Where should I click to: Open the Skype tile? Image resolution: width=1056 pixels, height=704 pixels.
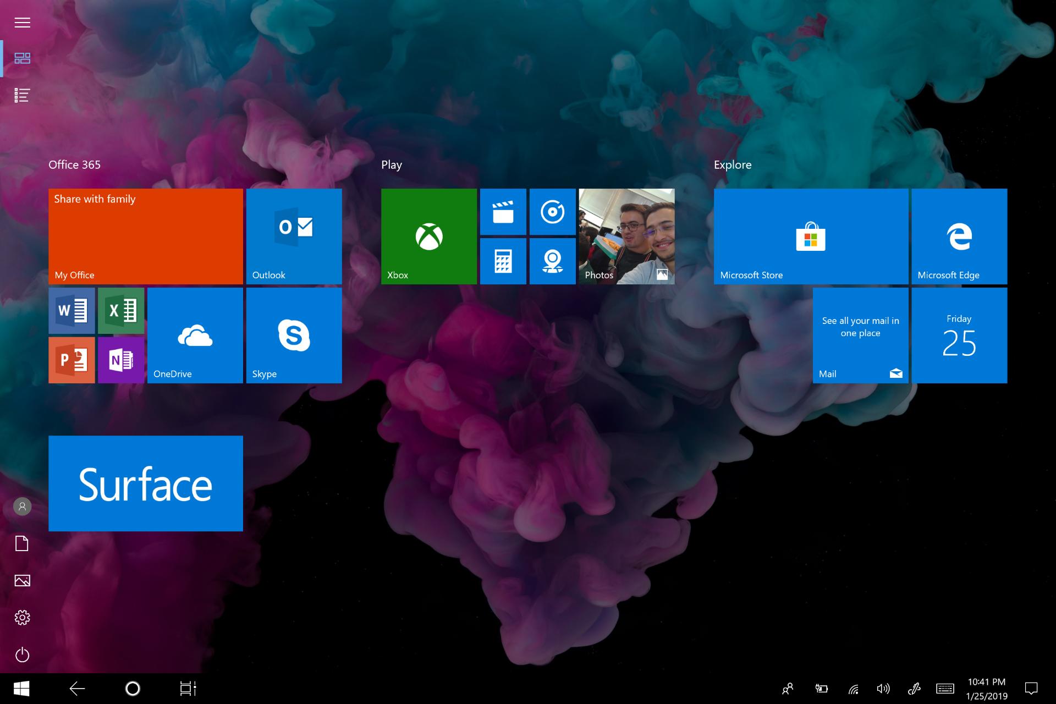tap(294, 335)
